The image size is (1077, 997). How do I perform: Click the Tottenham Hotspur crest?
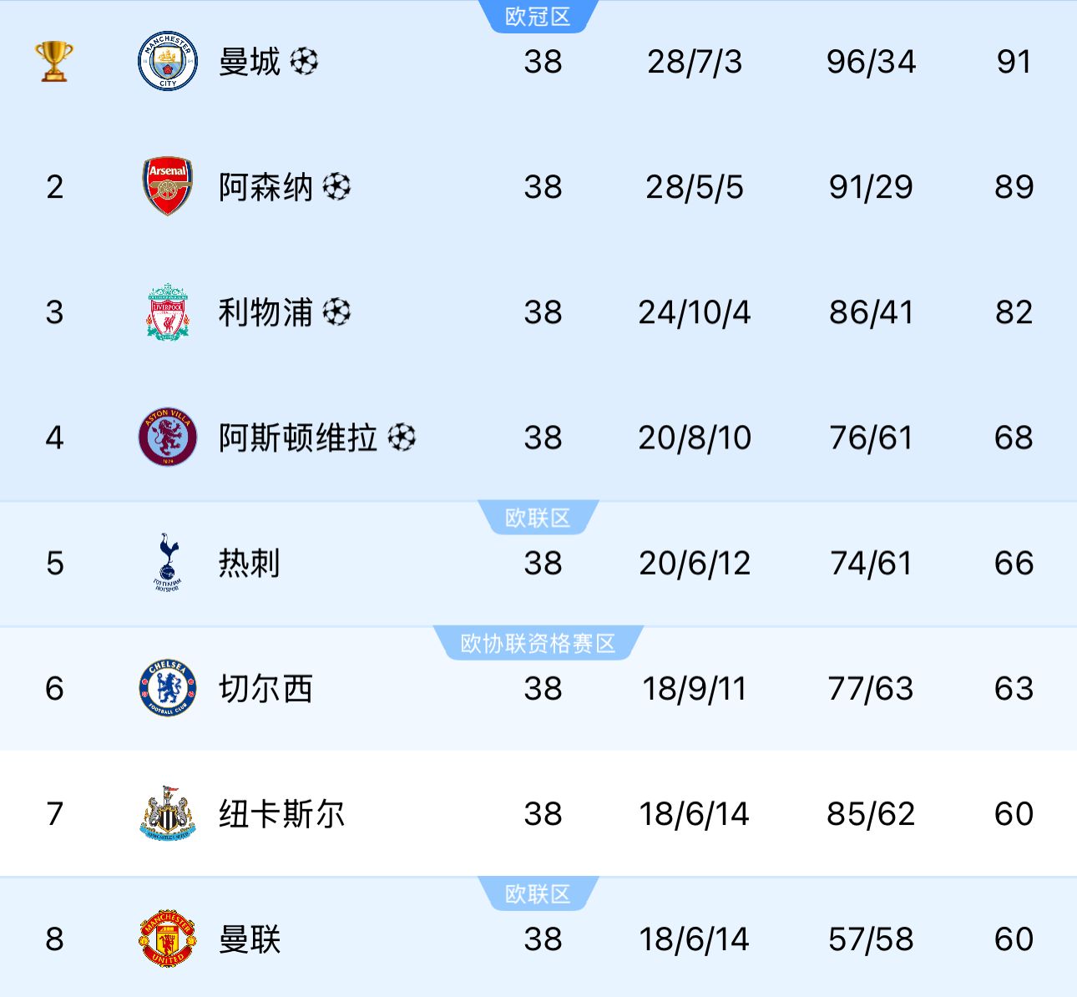click(168, 562)
